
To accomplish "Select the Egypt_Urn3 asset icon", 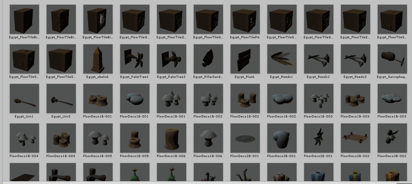I will click(x=61, y=98).
